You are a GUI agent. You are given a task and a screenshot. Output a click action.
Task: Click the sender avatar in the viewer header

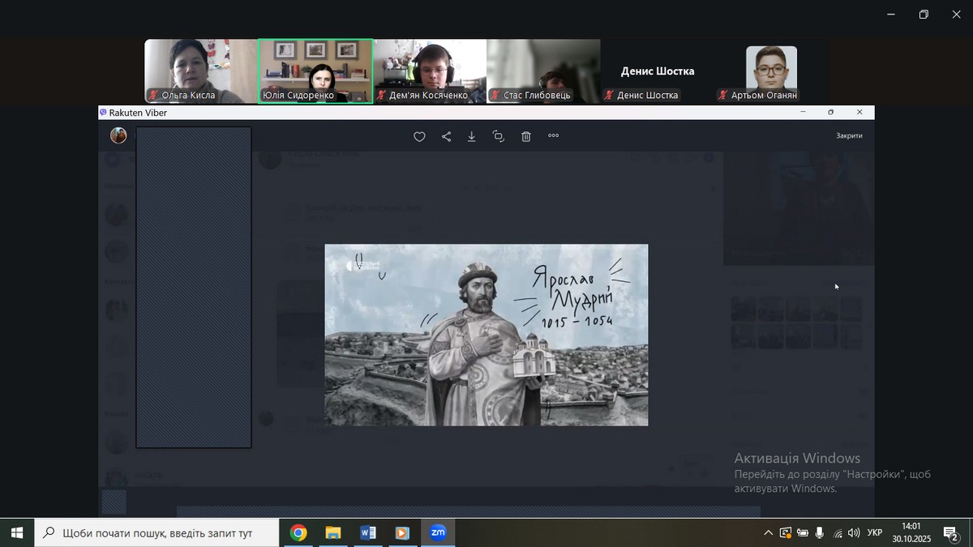[118, 136]
